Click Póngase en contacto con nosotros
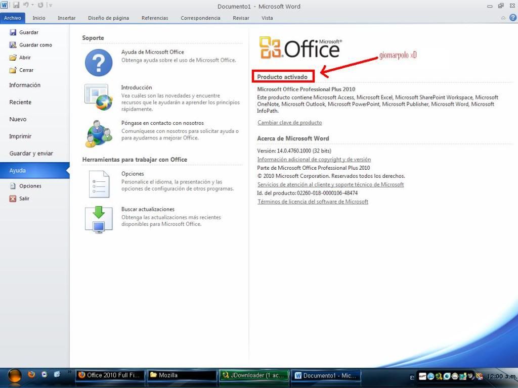 pyautogui.click(x=162, y=123)
